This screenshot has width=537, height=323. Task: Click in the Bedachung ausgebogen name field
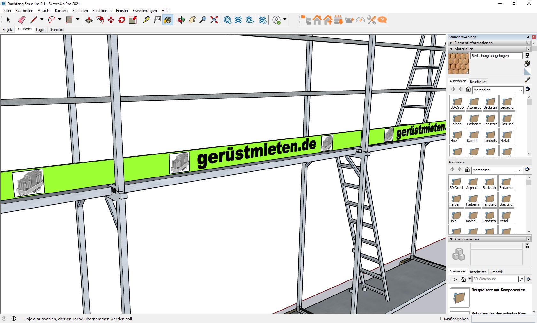tap(496, 56)
